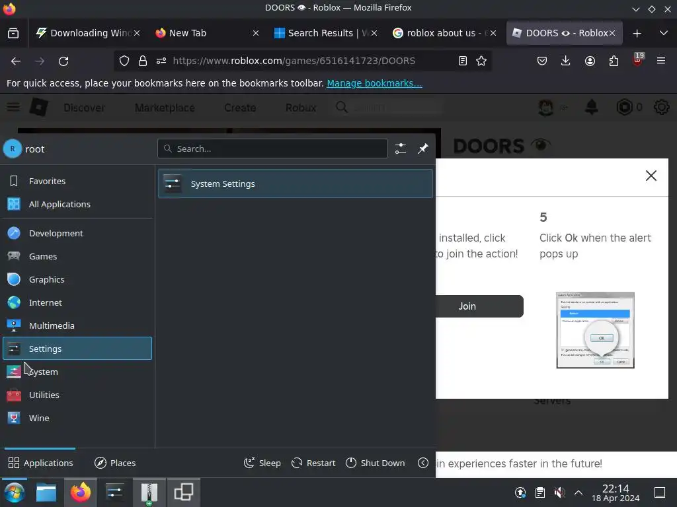The image size is (677, 507).
Task: Bookmark this page with the star
Action: coord(481,61)
